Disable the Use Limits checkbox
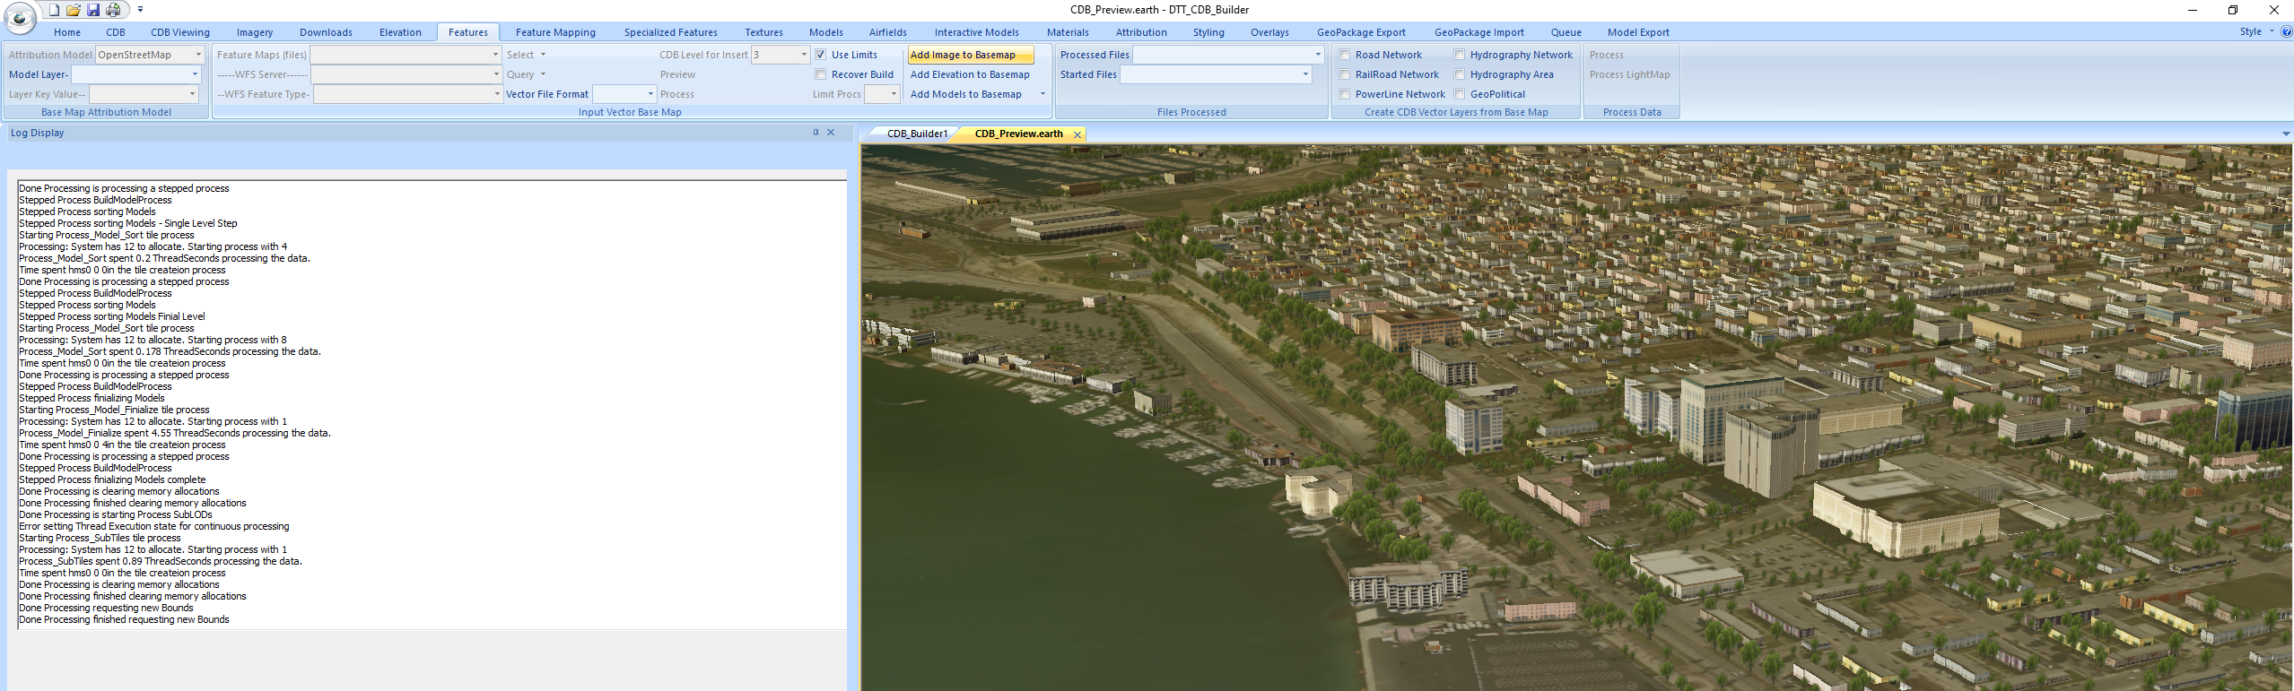The image size is (2294, 691). pyautogui.click(x=820, y=55)
